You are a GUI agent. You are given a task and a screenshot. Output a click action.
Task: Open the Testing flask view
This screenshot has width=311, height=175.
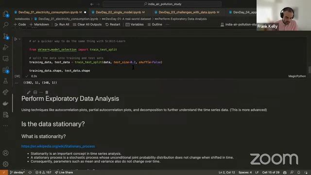(5, 81)
